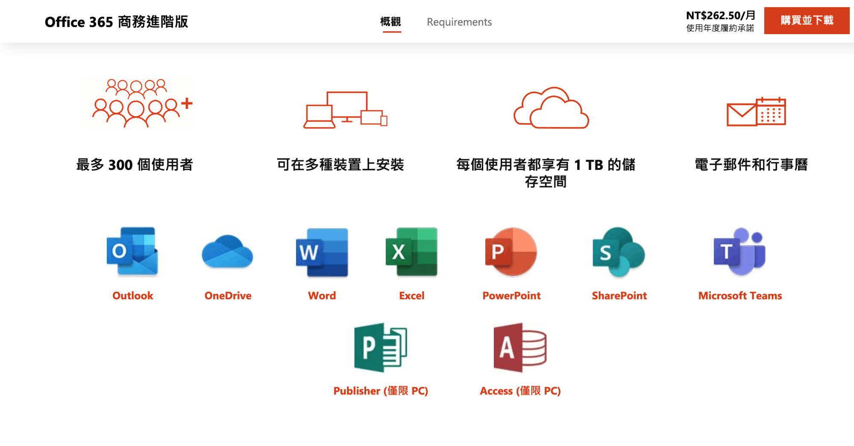Click the 使用年度履約承諾 text
This screenshot has width=854, height=446.
pyautogui.click(x=720, y=28)
